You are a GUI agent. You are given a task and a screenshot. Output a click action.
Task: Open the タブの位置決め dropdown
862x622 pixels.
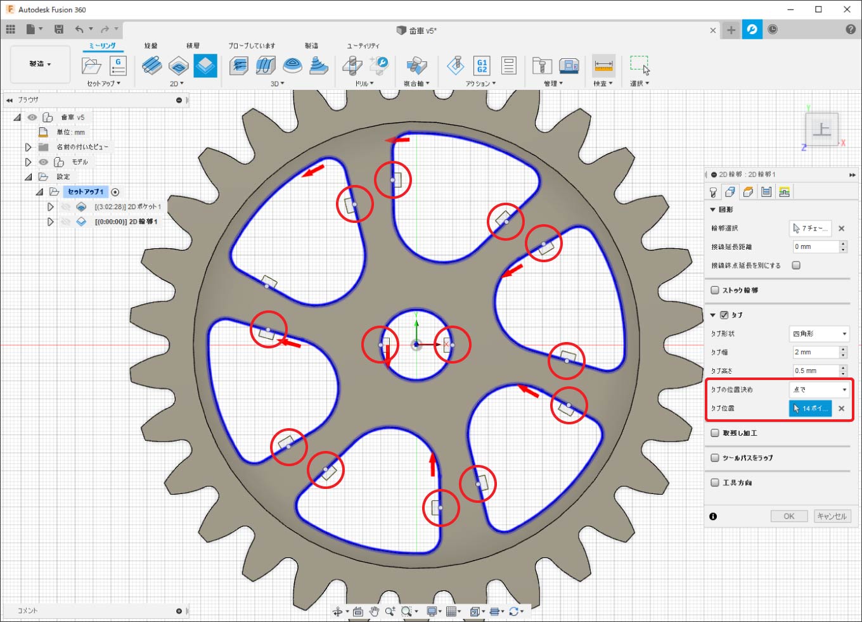[x=820, y=390]
